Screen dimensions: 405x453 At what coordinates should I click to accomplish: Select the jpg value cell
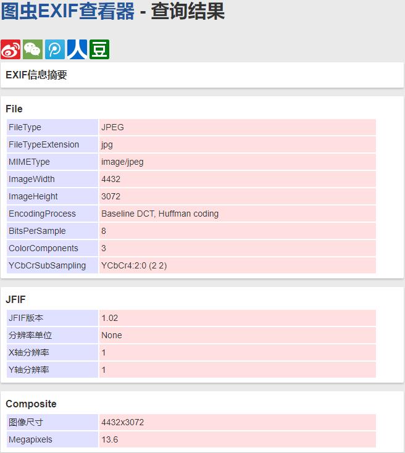(237, 144)
